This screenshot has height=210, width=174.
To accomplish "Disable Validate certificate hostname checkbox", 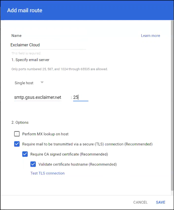I will 33,164.
